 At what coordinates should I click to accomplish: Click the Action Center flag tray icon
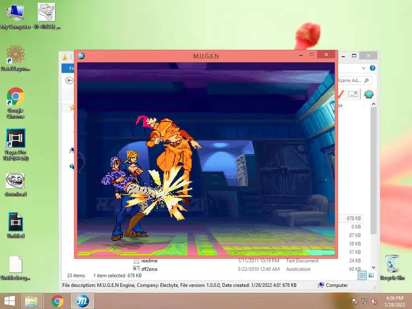point(355,301)
